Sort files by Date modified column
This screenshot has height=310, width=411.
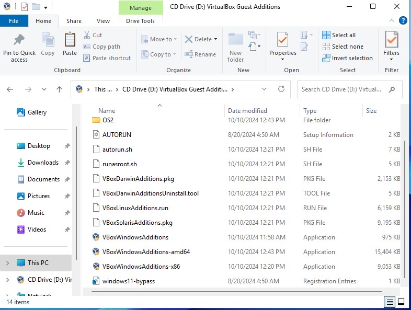coord(247,111)
